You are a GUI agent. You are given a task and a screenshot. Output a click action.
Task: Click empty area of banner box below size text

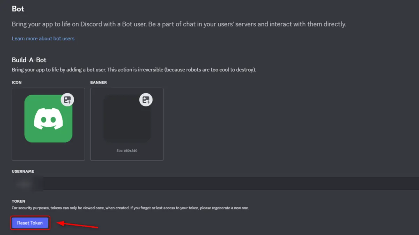pyautogui.click(x=127, y=157)
